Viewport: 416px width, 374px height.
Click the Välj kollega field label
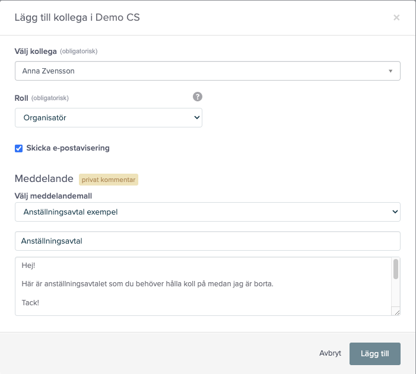pyautogui.click(x=36, y=52)
